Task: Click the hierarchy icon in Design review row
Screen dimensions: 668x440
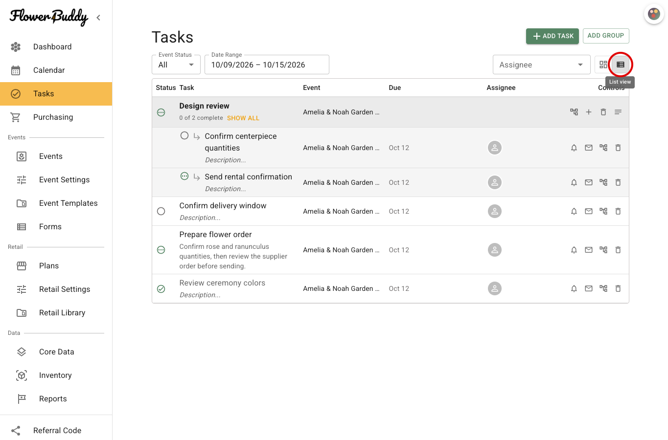Action: pyautogui.click(x=574, y=112)
